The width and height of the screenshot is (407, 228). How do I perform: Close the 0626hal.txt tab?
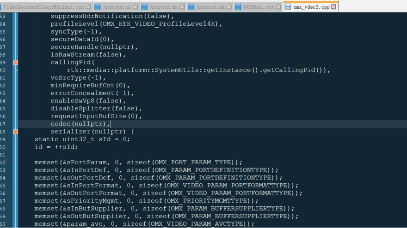278,7
